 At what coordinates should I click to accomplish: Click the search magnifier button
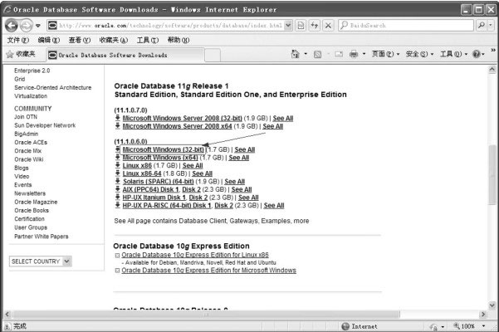pyautogui.click(x=482, y=25)
